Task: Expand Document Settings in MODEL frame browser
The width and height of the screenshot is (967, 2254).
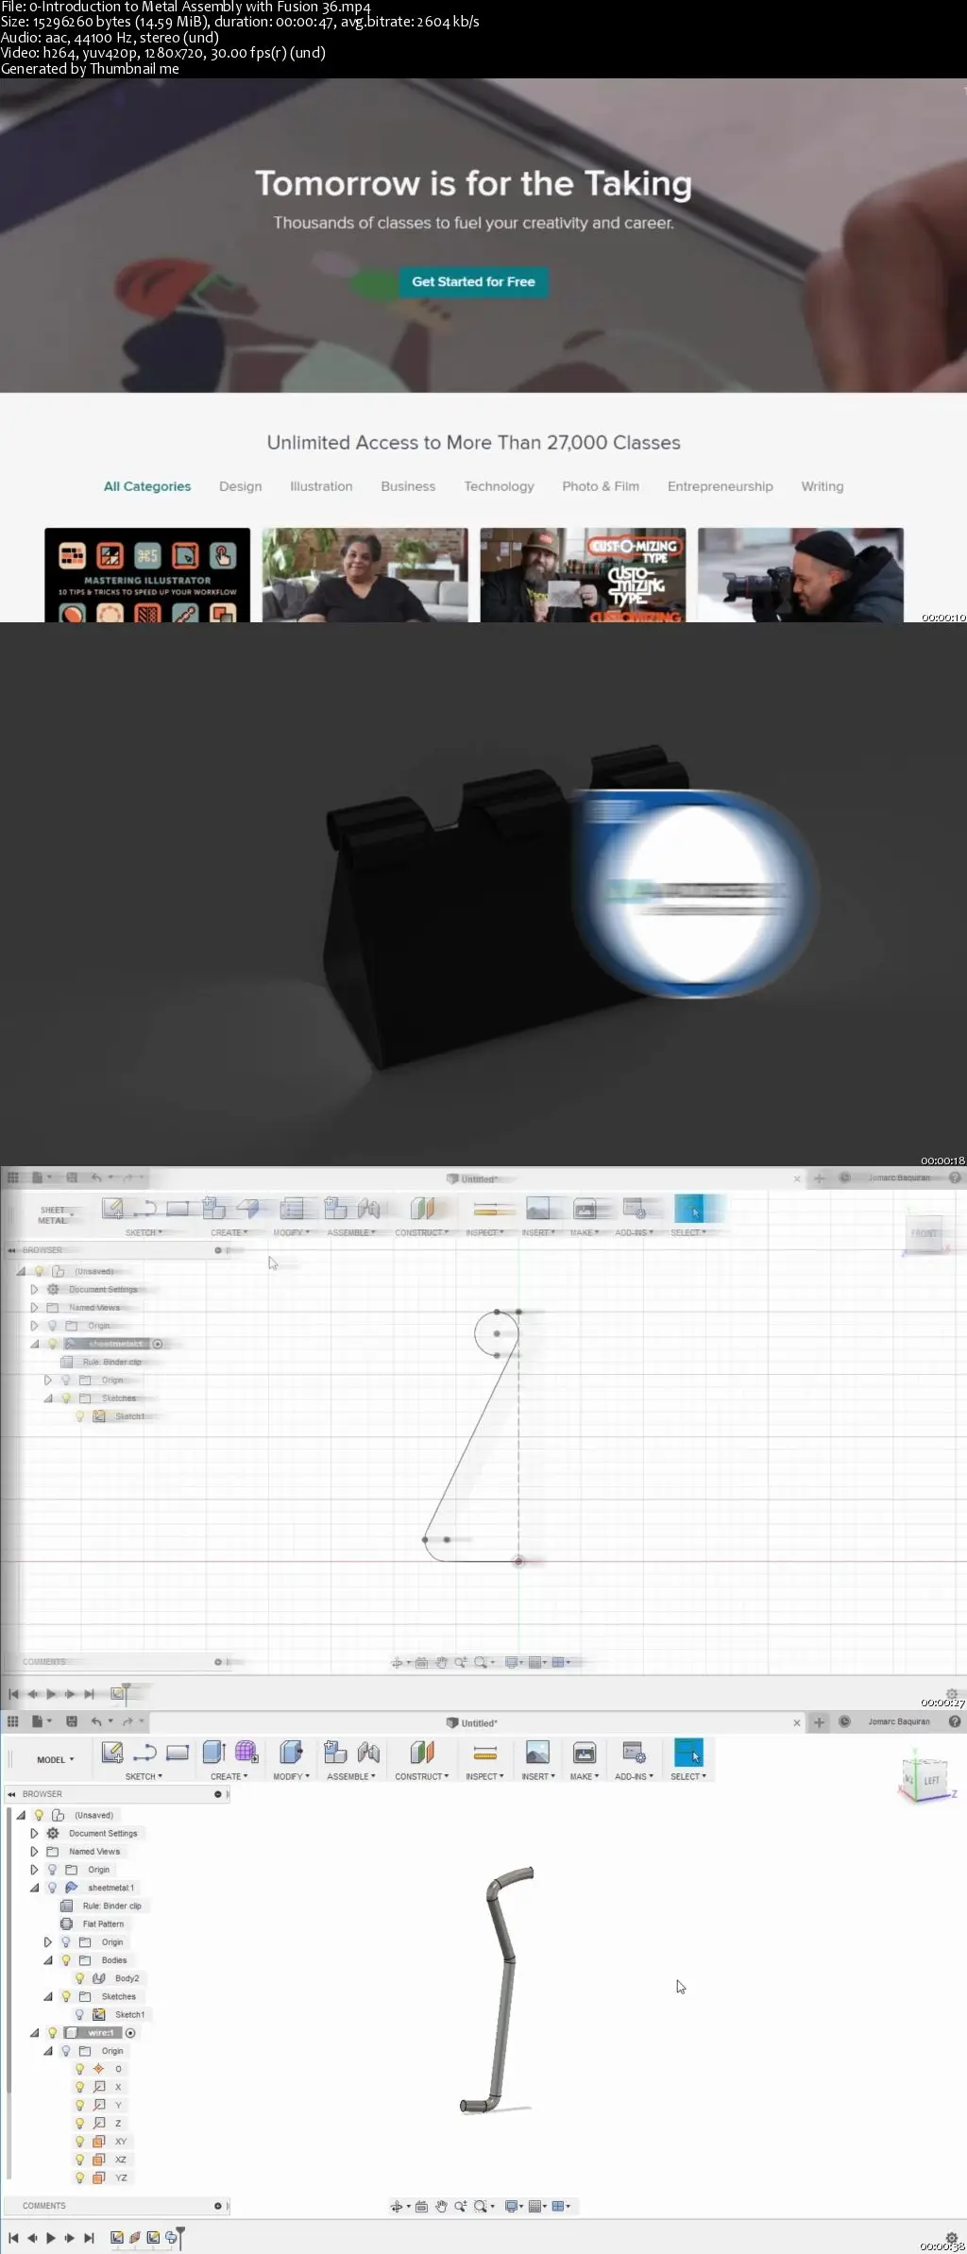Action: (x=34, y=1833)
